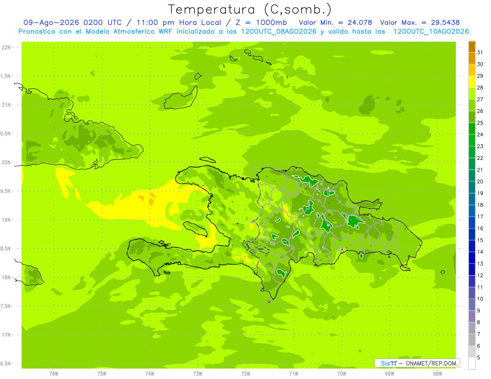Click the legend value label "20"

tap(480, 182)
